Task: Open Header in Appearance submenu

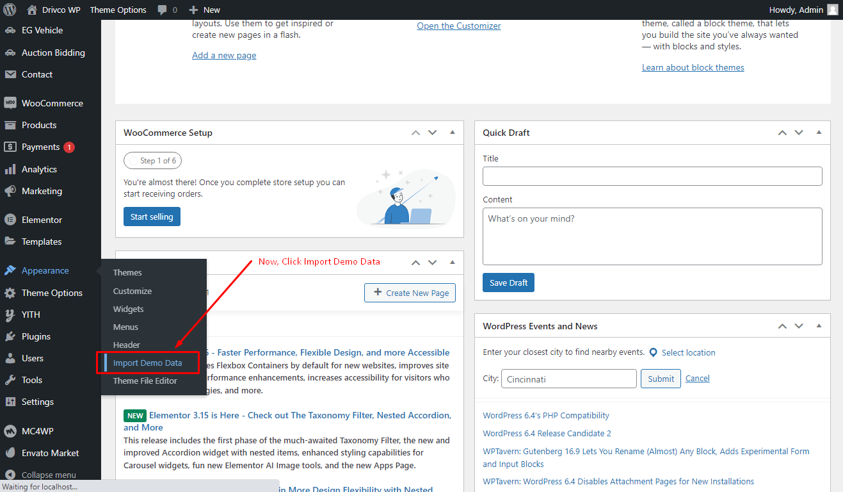Action: [x=127, y=345]
